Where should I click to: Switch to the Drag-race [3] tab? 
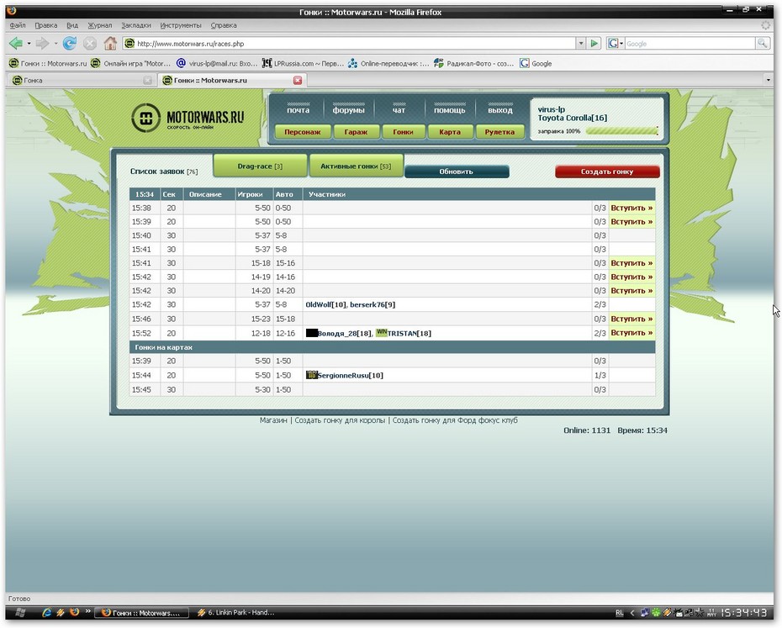260,166
